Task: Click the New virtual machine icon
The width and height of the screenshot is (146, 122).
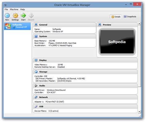Action: click(7, 16)
